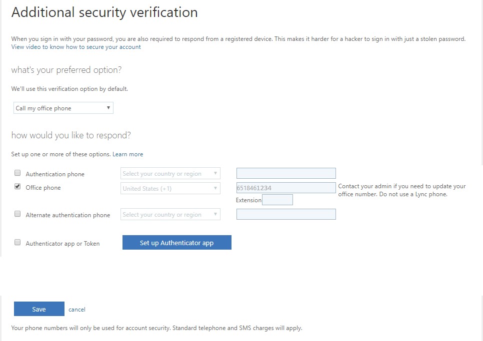Expand the Authentication phone country dropdown
This screenshot has height=341, width=483.
click(x=170, y=174)
